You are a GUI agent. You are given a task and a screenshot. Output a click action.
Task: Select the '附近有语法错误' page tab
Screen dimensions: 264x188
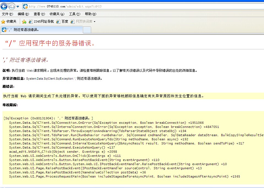click(x=42, y=30)
